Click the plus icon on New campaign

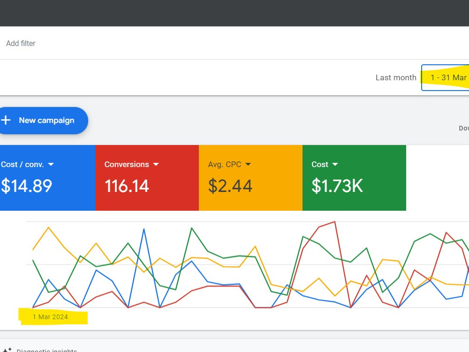click(x=6, y=120)
